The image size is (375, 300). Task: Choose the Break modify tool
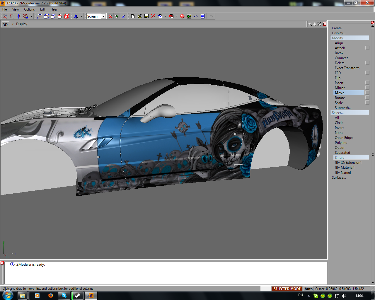(x=339, y=53)
